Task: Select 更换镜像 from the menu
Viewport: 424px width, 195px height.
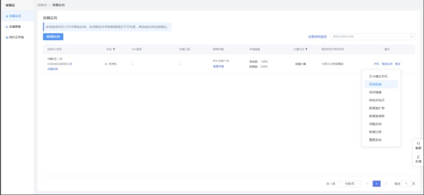Action: tap(381, 84)
